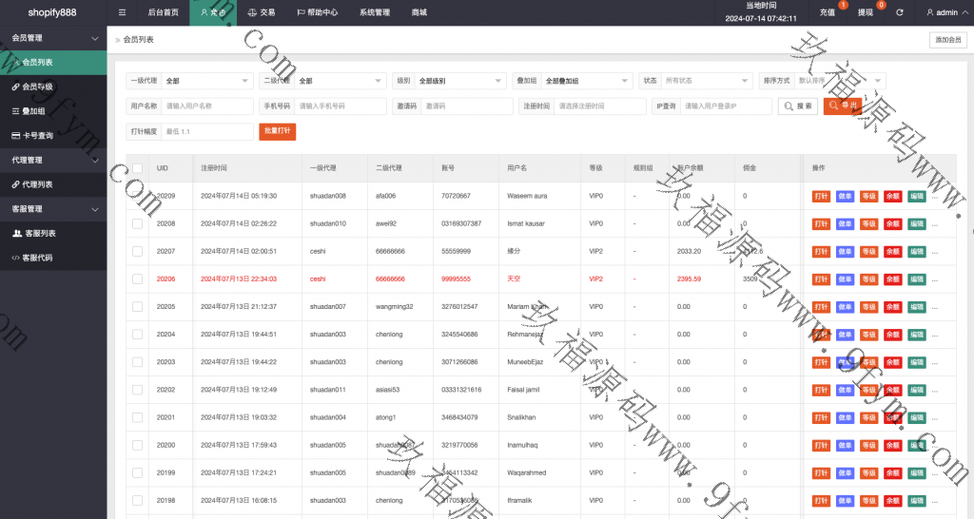
Task: Open 叠加组 in the sidebar
Action: click(x=32, y=111)
